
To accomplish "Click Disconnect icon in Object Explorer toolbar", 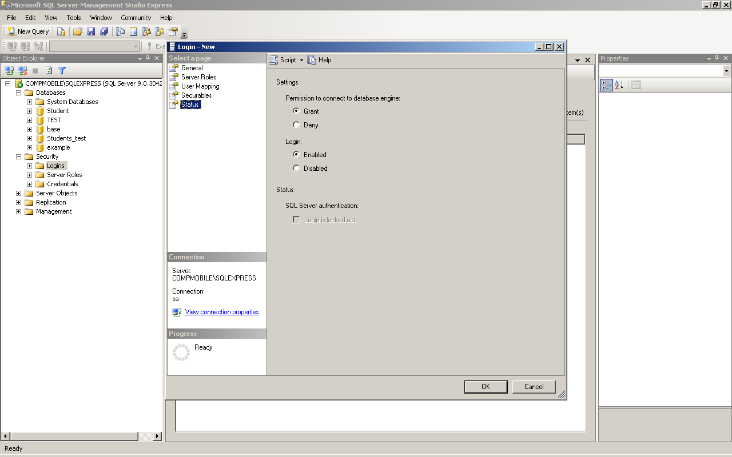I will (x=22, y=70).
